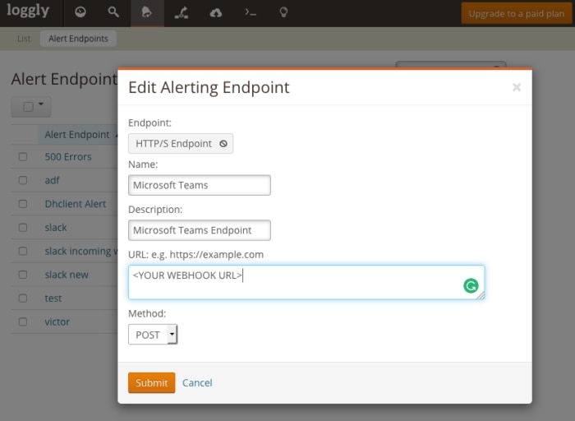
Task: Select the Dhclient Alert row checkbox
Action: coord(23,204)
